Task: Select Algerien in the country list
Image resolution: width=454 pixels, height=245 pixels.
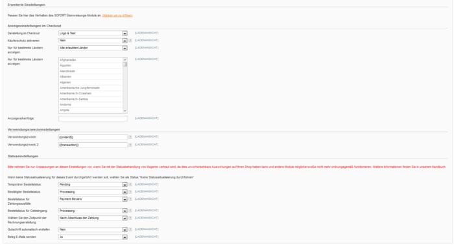Action: [x=91, y=83]
